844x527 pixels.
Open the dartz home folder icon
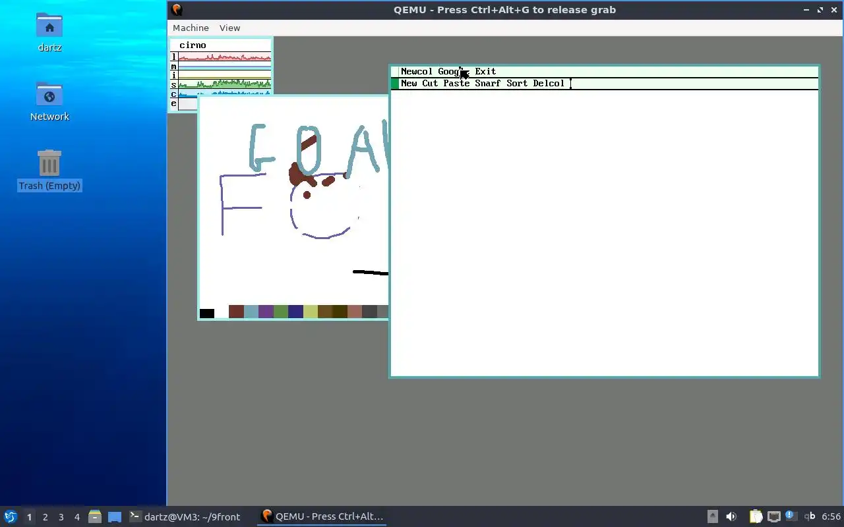(49, 32)
